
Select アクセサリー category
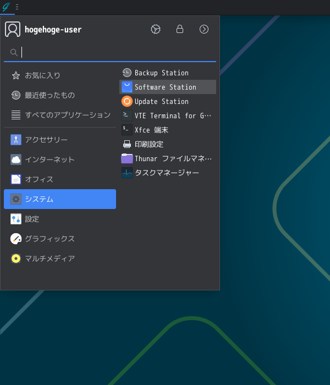60,140
